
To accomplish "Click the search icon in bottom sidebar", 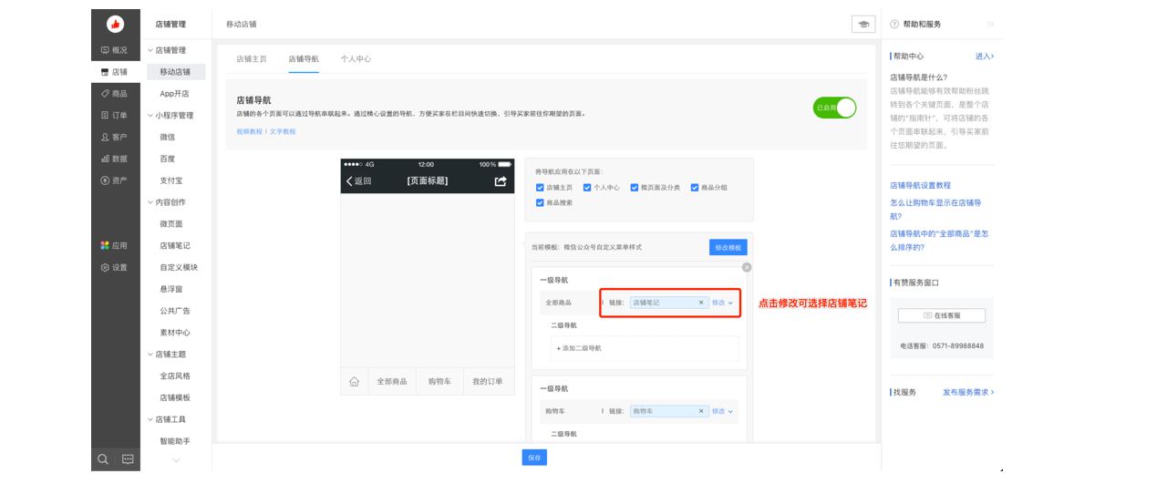I will (x=103, y=458).
